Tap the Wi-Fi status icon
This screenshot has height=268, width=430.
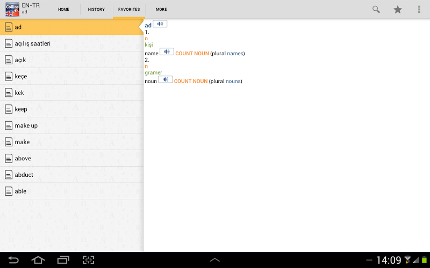pos(407,260)
